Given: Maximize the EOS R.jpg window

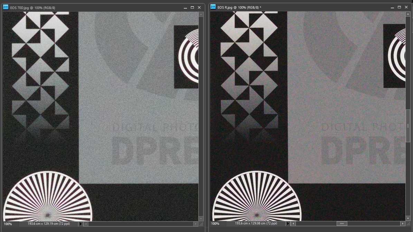Looking at the screenshot, I should [x=399, y=7].
